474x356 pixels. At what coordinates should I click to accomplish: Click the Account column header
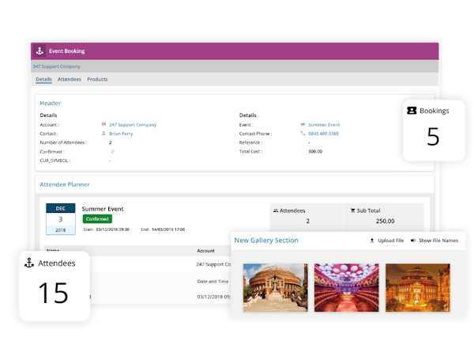[206, 251]
